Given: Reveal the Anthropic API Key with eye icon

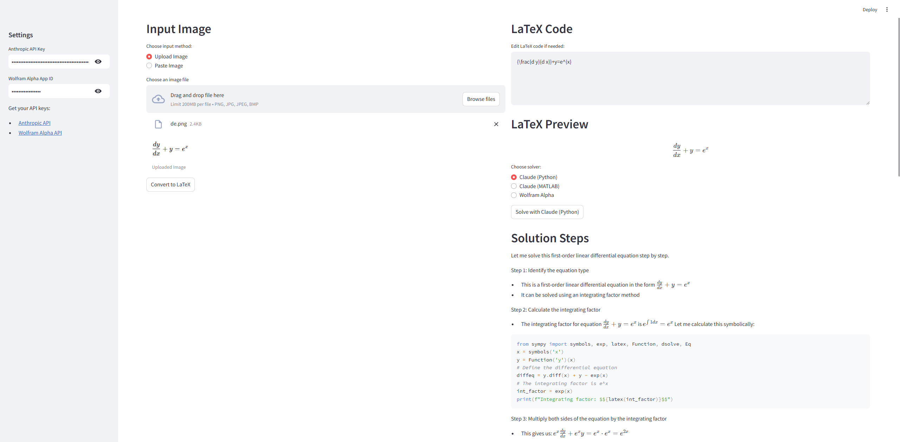Looking at the screenshot, I should click(x=98, y=62).
